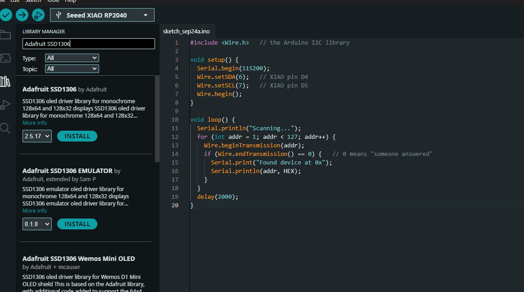Open the 2.5.17 version dropdown
This screenshot has height=292, width=524.
(x=37, y=136)
